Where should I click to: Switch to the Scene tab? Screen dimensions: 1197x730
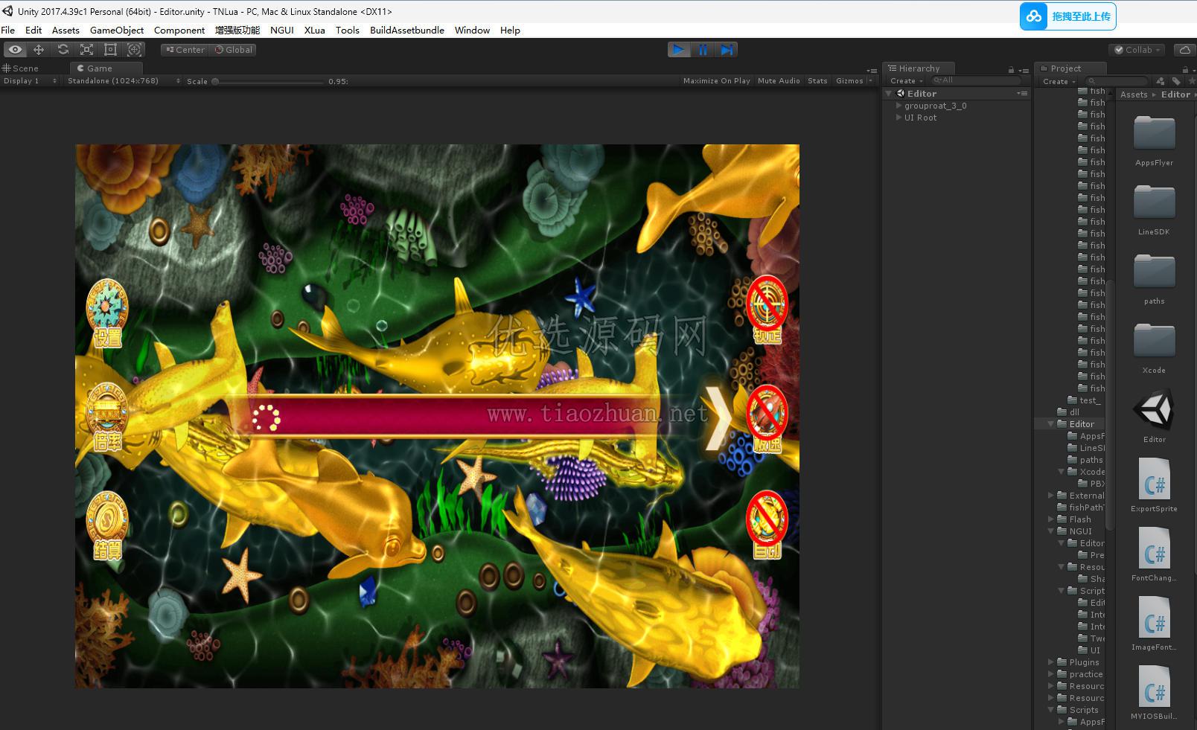tap(21, 68)
